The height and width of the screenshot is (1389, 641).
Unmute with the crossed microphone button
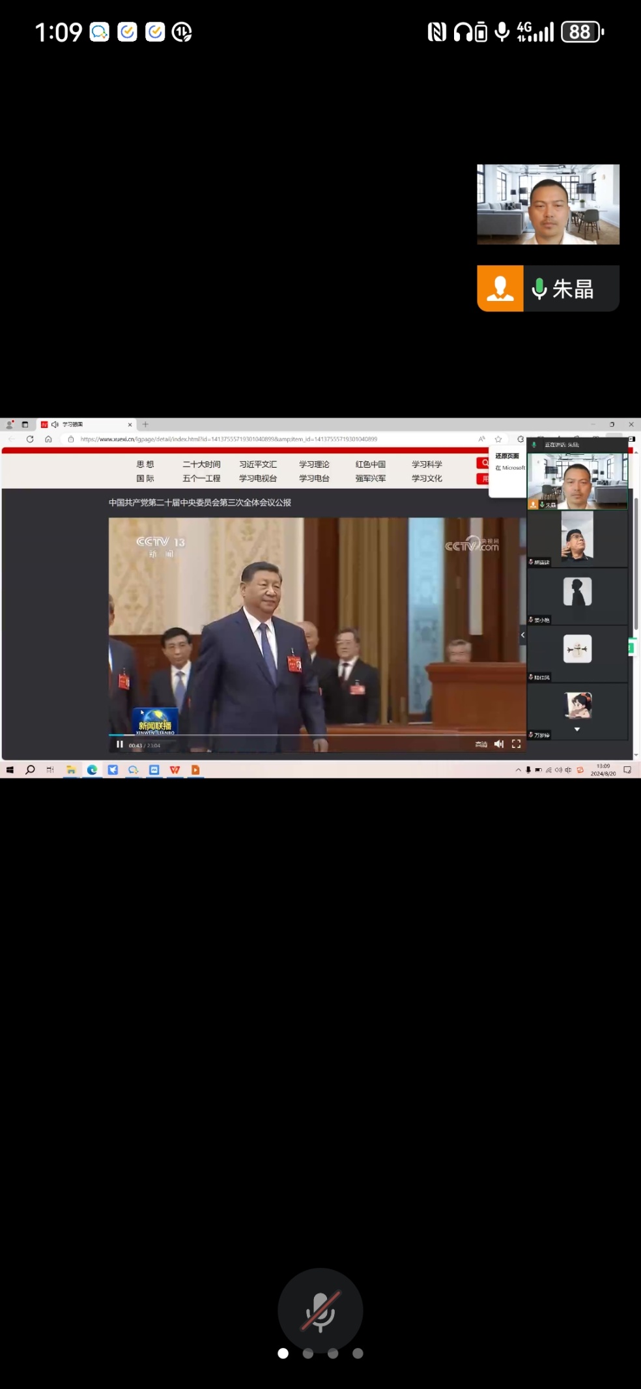click(320, 1310)
